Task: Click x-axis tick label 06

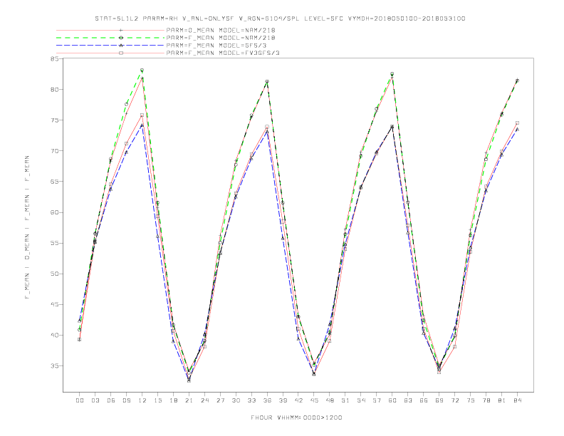Action: [111, 400]
